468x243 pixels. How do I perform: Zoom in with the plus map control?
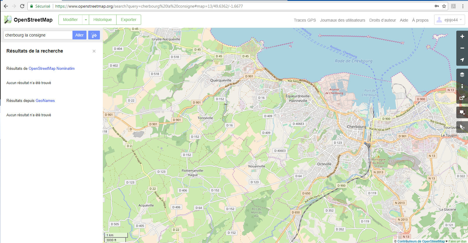(462, 37)
